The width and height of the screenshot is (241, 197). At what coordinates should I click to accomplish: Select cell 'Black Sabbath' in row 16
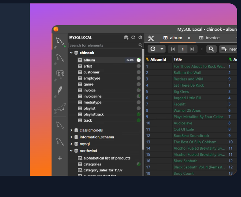click(199, 161)
